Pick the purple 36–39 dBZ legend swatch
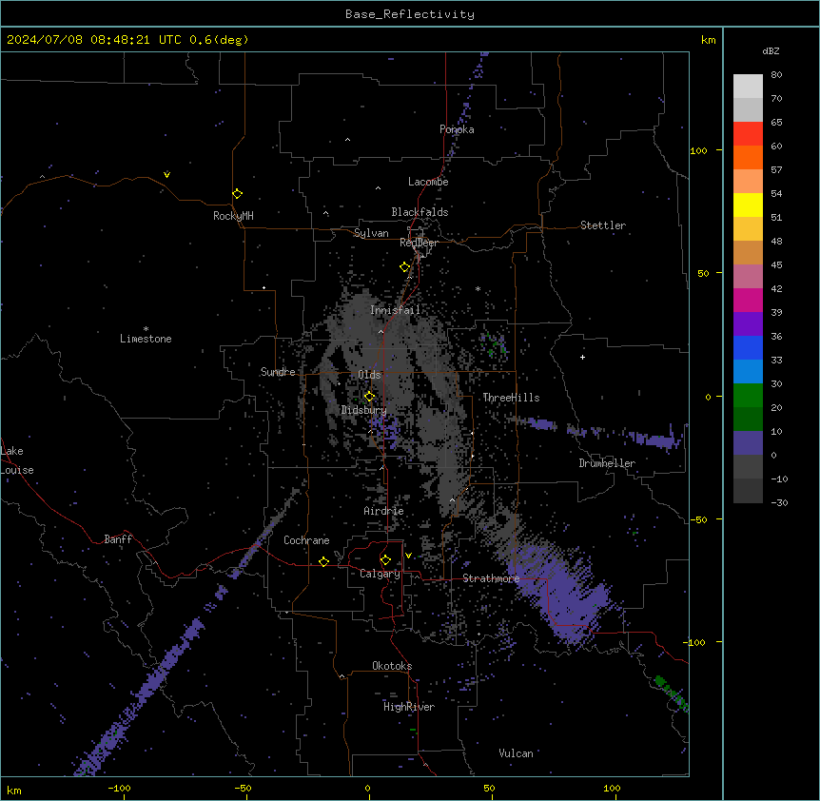The height and width of the screenshot is (801, 820). click(748, 324)
